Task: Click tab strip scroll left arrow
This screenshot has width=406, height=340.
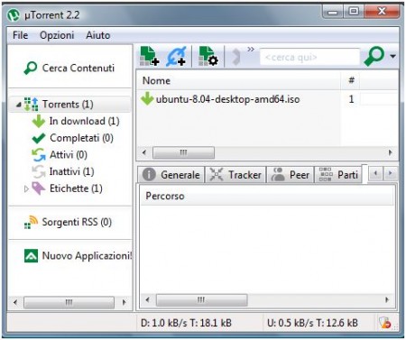Action: [375, 173]
